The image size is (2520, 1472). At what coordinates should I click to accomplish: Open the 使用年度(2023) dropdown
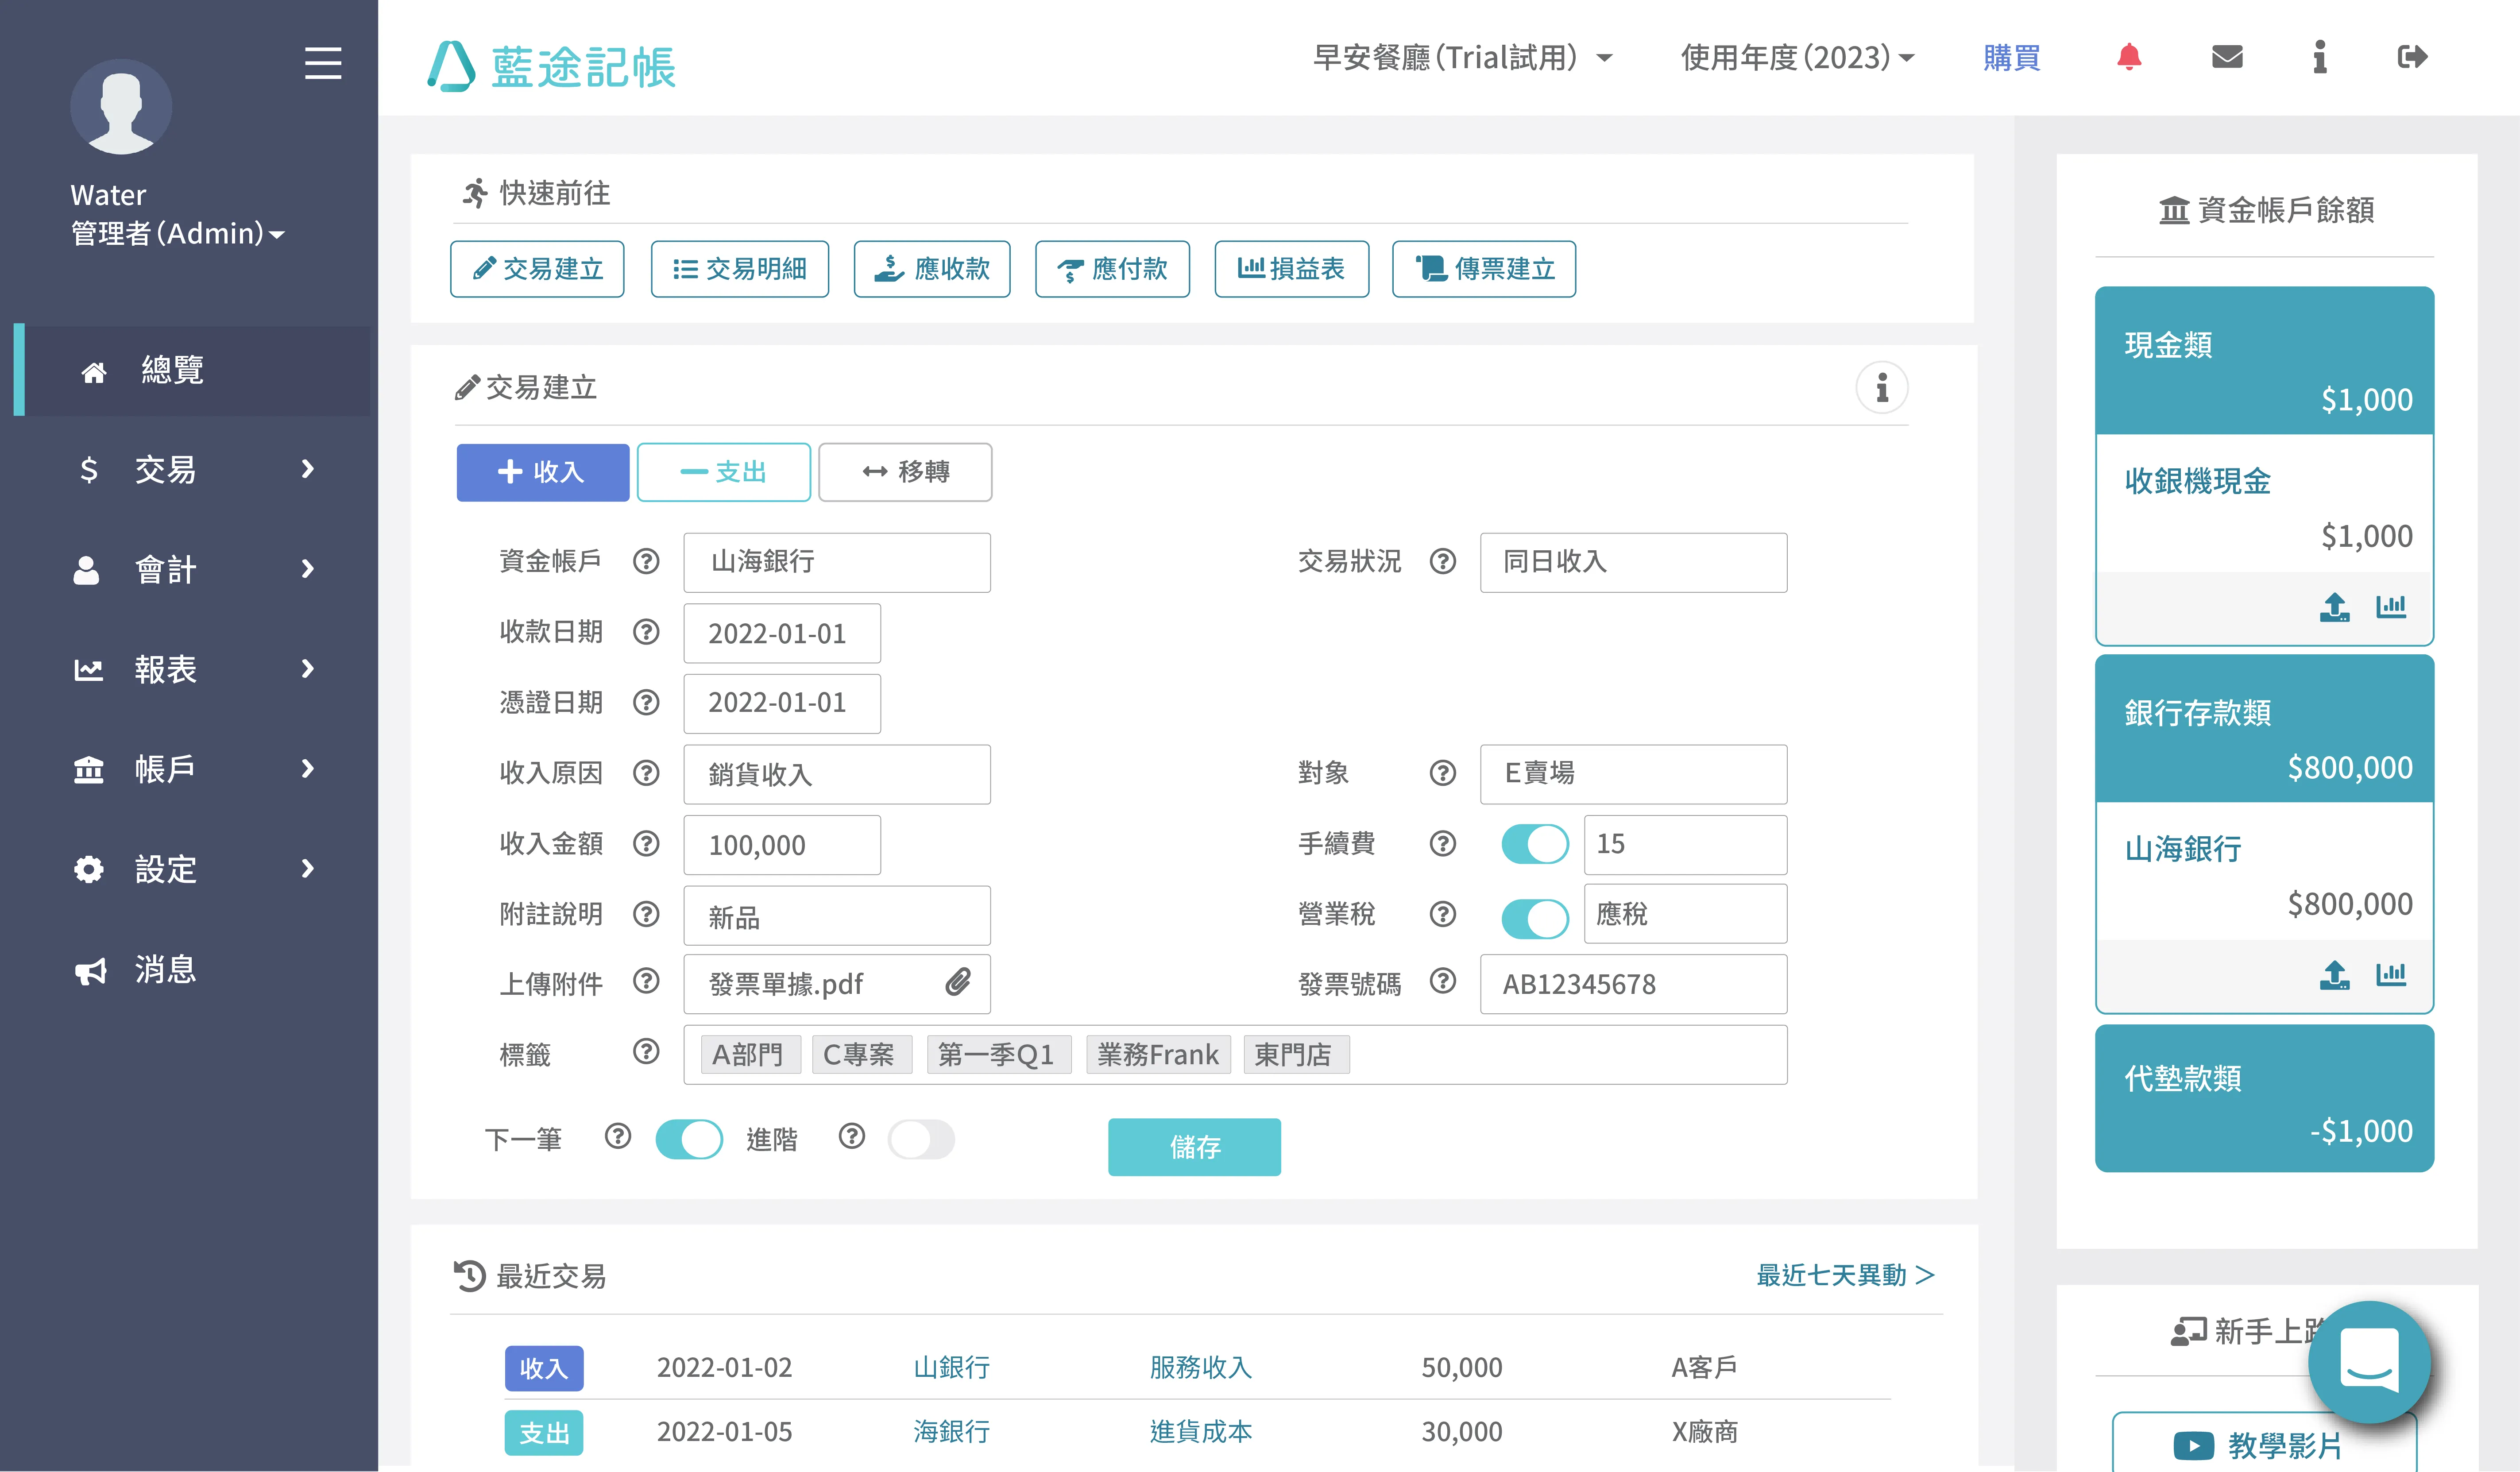click(x=1797, y=57)
